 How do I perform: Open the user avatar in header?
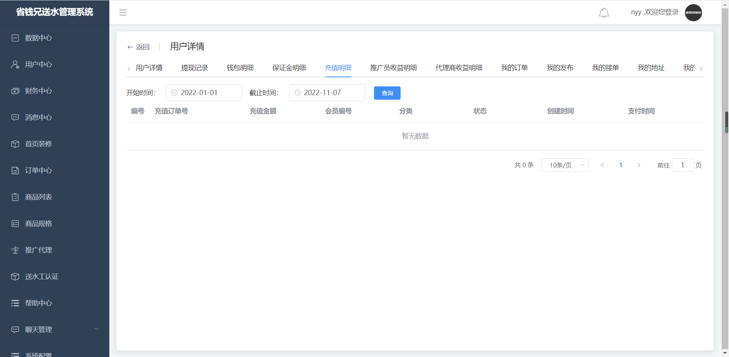693,13
